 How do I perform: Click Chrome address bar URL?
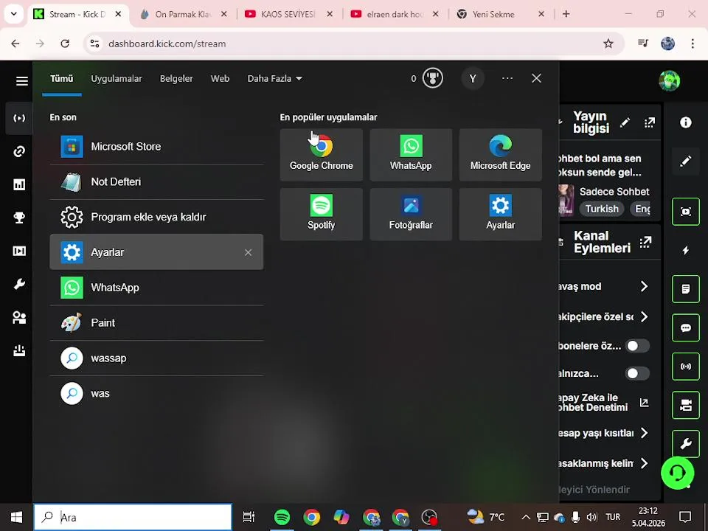coord(167,44)
